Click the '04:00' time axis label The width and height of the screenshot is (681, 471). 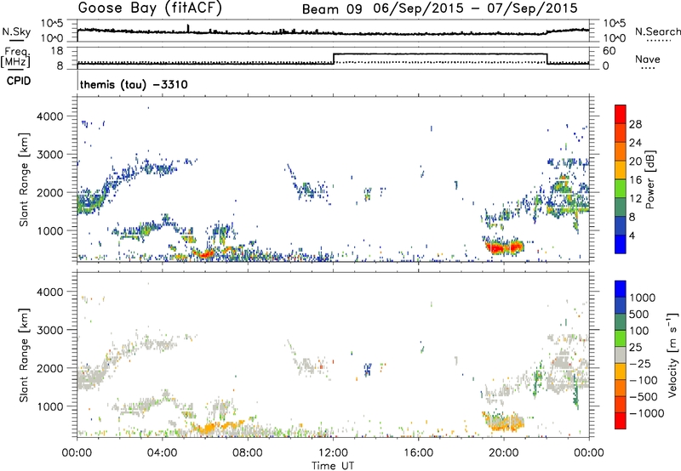point(162,453)
